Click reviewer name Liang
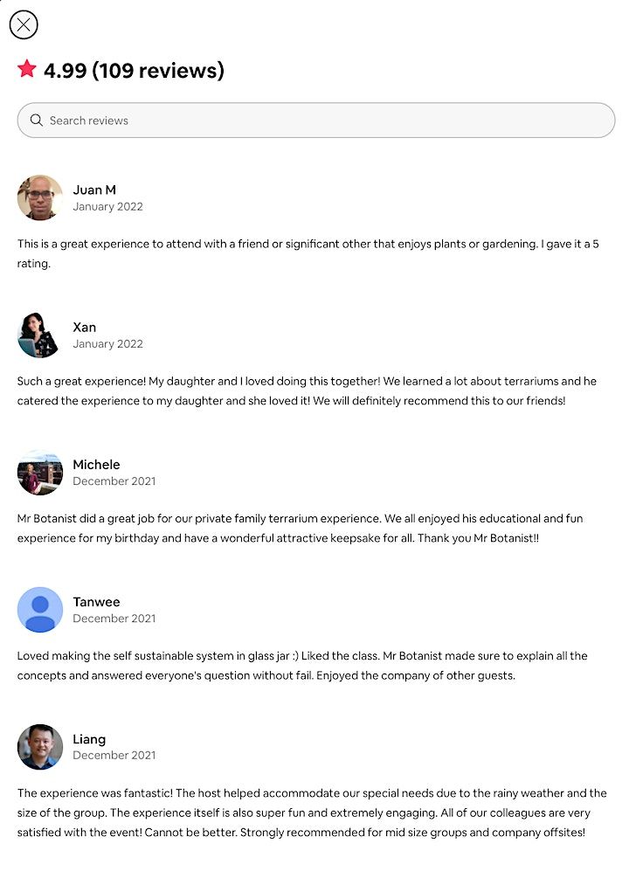 (x=89, y=738)
